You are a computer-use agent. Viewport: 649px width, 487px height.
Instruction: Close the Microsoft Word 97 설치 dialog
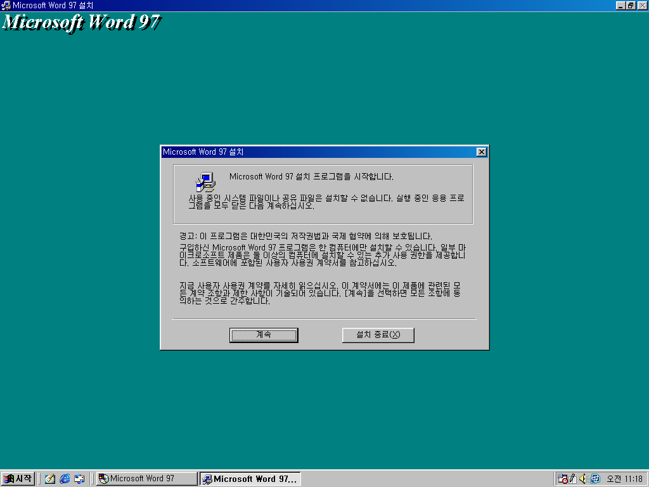pos(482,152)
